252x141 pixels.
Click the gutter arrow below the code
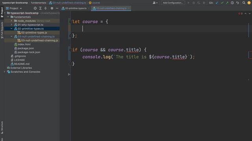[x=69, y=74]
